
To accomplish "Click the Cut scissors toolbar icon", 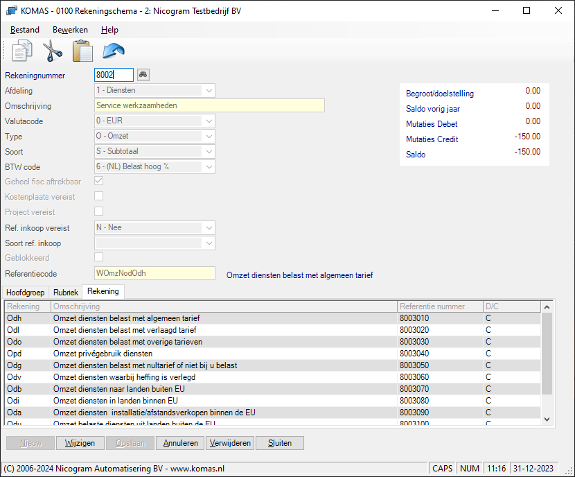I will pyautogui.click(x=53, y=51).
